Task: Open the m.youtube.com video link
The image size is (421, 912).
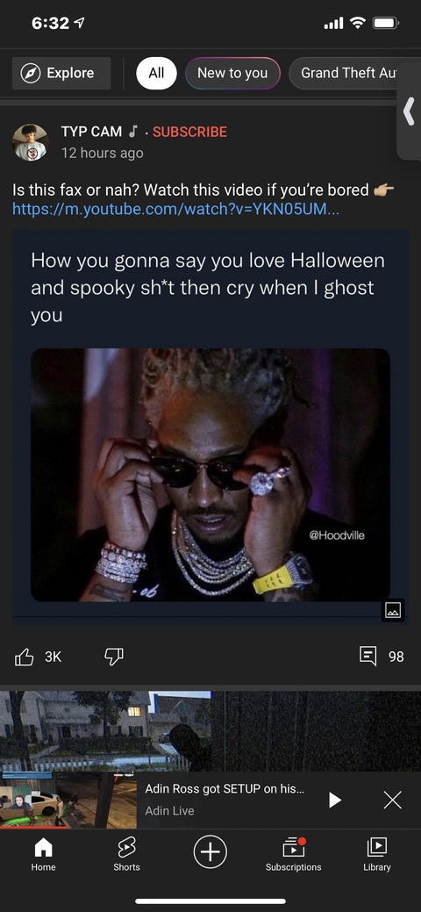Action: [175, 209]
